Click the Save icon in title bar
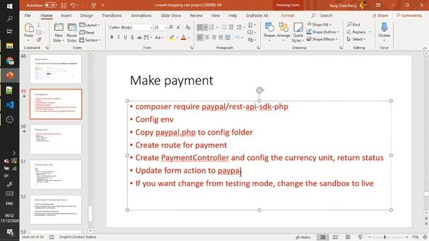 64,5
